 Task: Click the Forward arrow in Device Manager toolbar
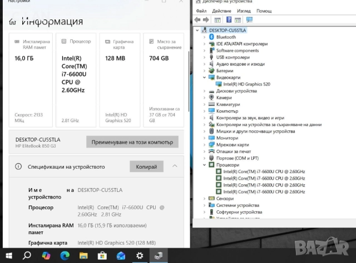(x=206, y=20)
